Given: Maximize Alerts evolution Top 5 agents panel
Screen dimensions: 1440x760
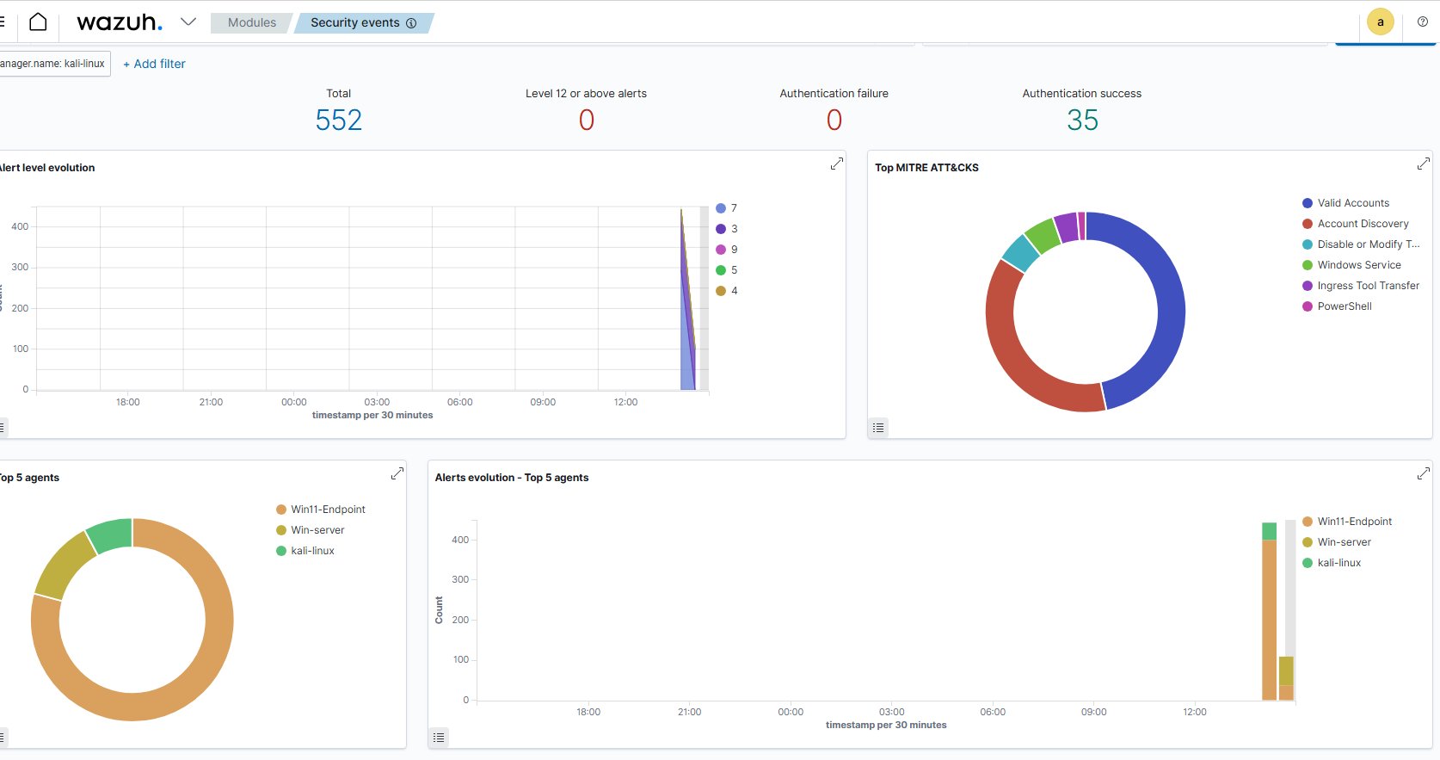Looking at the screenshot, I should pyautogui.click(x=1424, y=473).
